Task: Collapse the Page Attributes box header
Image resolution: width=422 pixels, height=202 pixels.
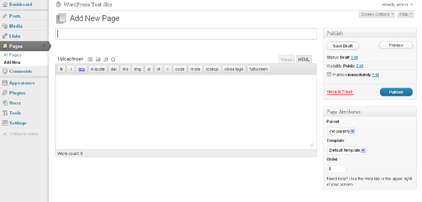Action: point(370,112)
